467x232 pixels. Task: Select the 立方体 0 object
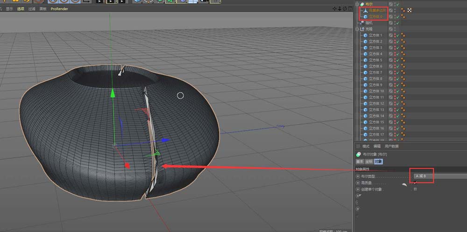375,17
